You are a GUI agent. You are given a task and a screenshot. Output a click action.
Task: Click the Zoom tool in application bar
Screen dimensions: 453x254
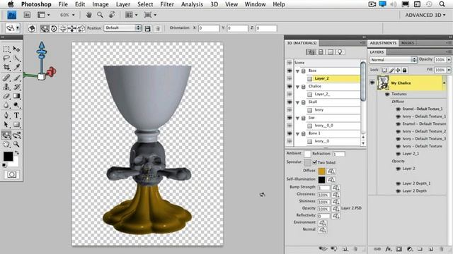pos(100,15)
